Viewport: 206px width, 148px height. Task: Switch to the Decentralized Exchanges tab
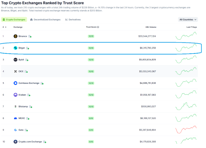[45, 20]
